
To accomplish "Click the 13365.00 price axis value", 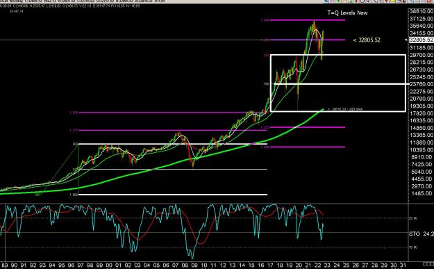I will point(422,135).
